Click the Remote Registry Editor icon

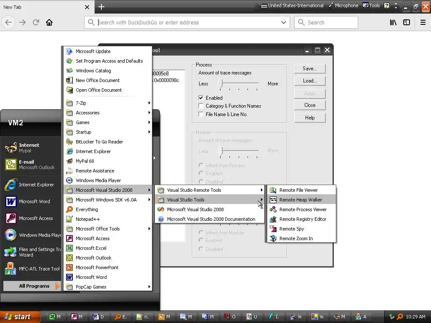273,219
